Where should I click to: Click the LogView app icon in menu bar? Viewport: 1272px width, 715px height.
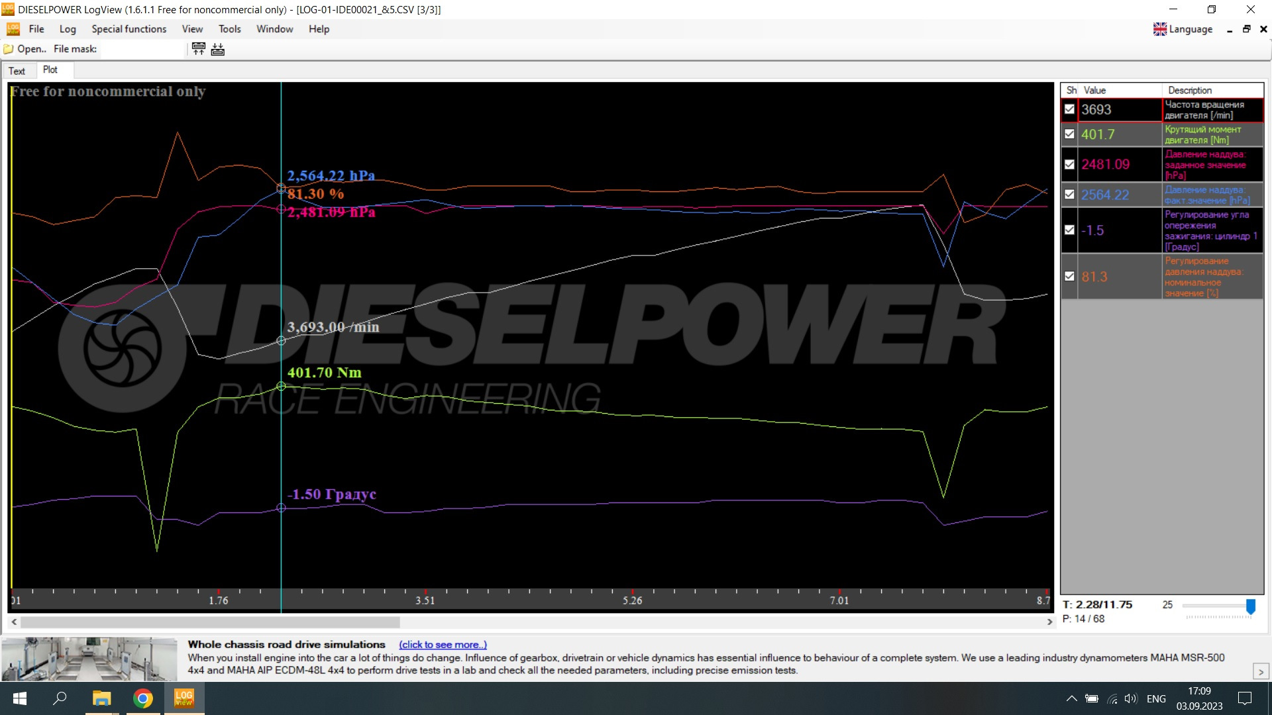[13, 29]
